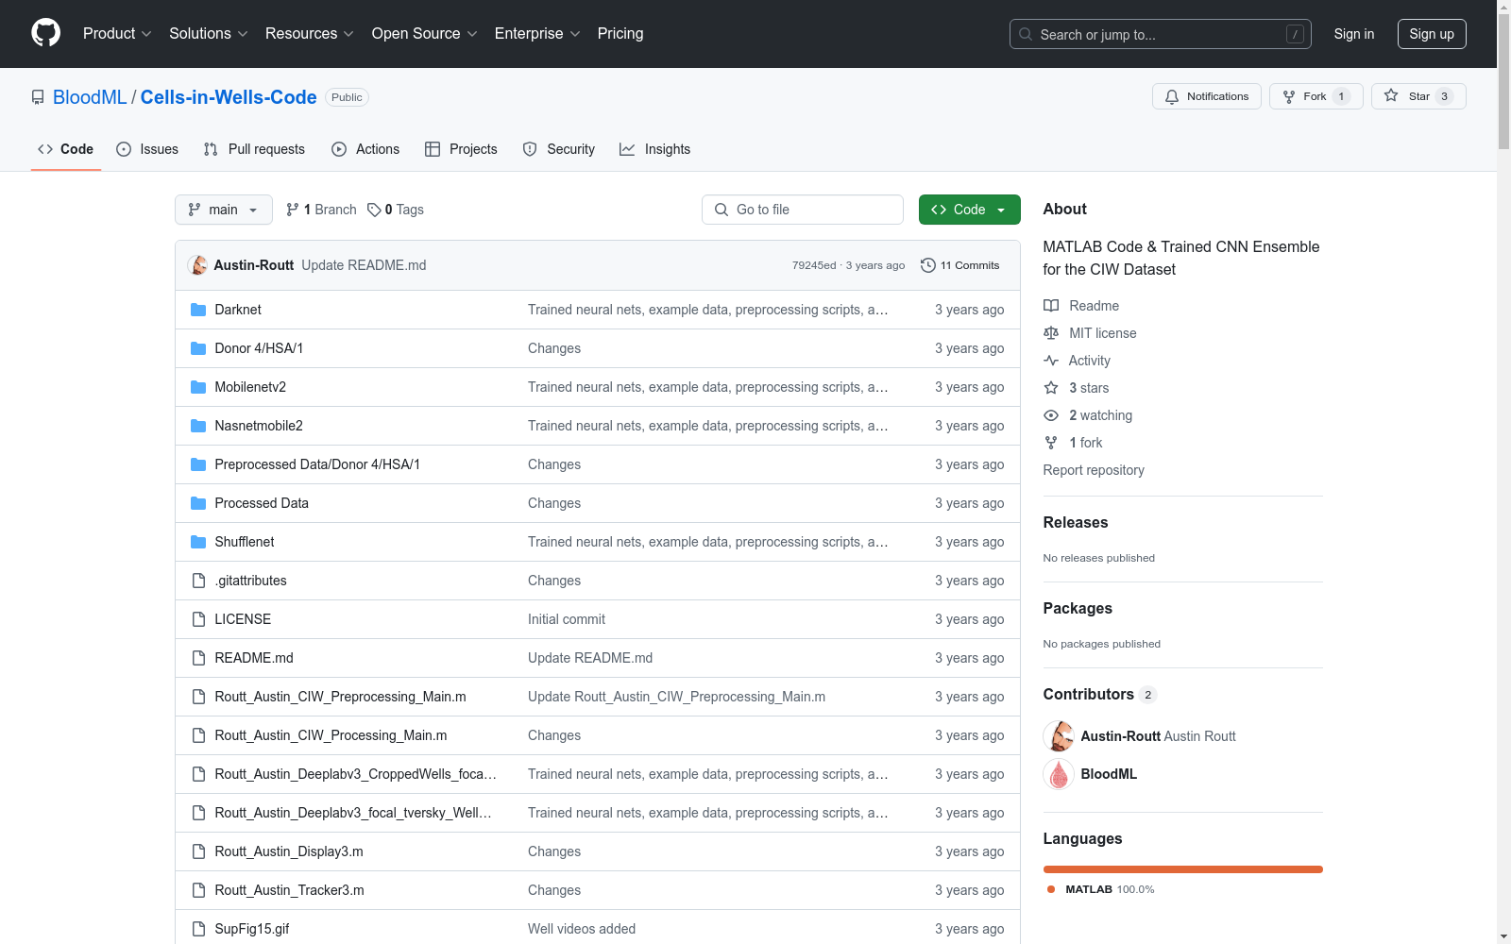Click the stars icon in About
This screenshot has width=1511, height=944.
tap(1051, 388)
